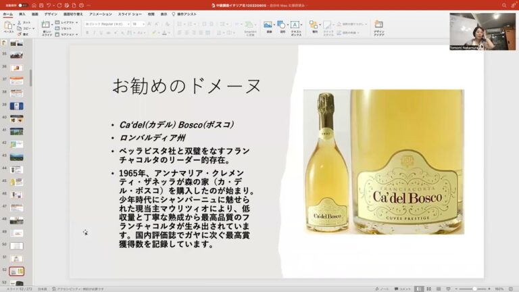519x292 pixels.
Task: Click the Design Ideas icon
Action: click(378, 24)
